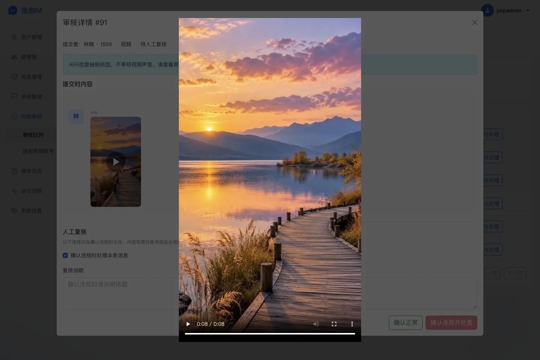The height and width of the screenshot is (360, 540).
Task: Select the 违规停用账号 submenu item
Action: [38, 151]
